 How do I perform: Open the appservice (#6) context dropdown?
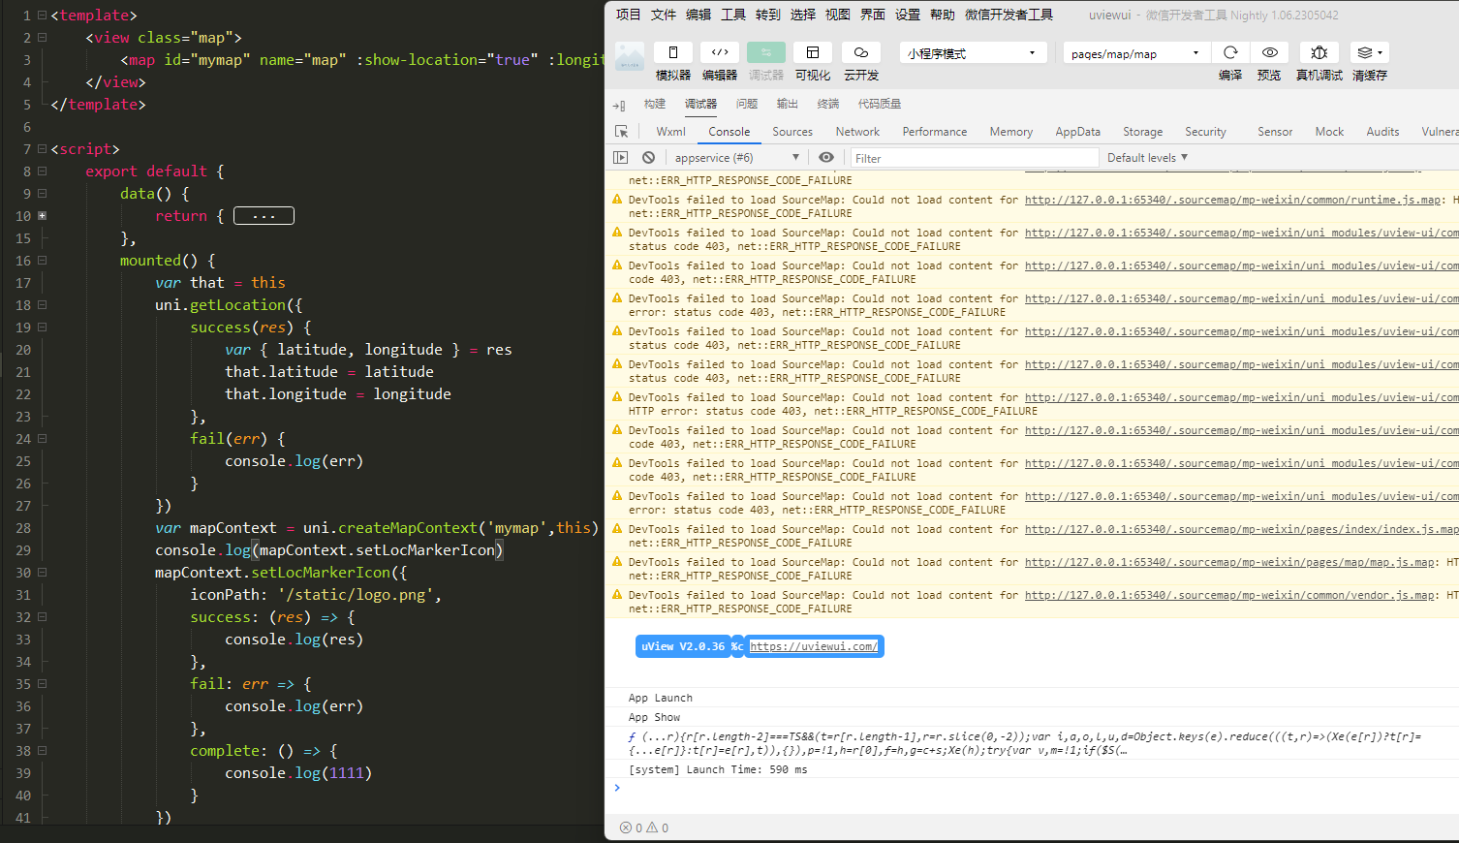click(x=736, y=158)
